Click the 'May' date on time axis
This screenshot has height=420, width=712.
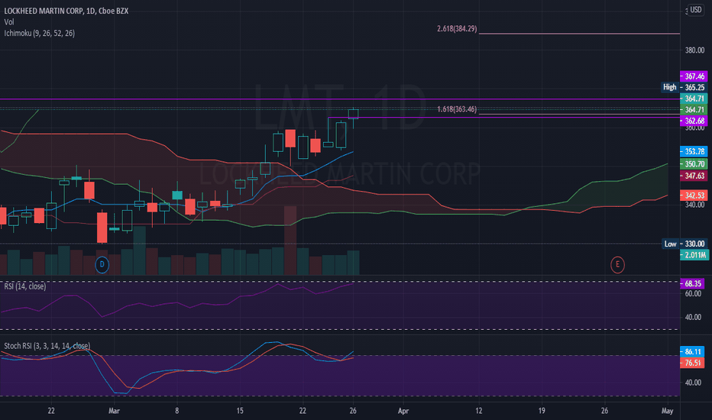coord(667,411)
